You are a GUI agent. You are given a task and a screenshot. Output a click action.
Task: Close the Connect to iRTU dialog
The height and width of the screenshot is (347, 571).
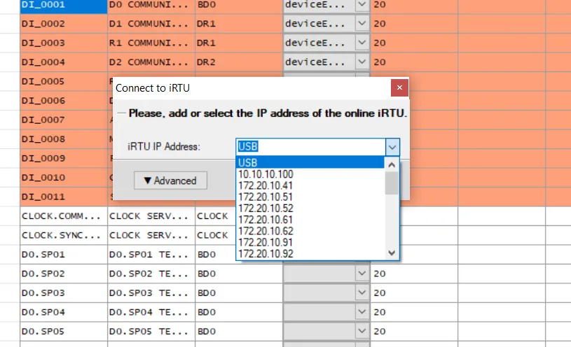[399, 87]
